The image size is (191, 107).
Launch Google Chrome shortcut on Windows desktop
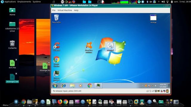56,62
